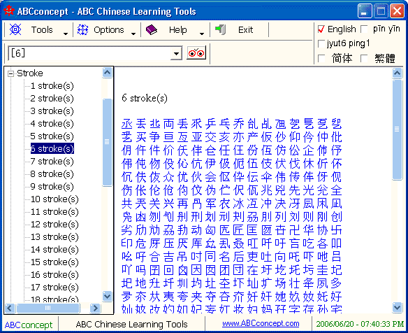Click the search input field showing [6]
This screenshot has width=408, height=333.
[x=89, y=53]
